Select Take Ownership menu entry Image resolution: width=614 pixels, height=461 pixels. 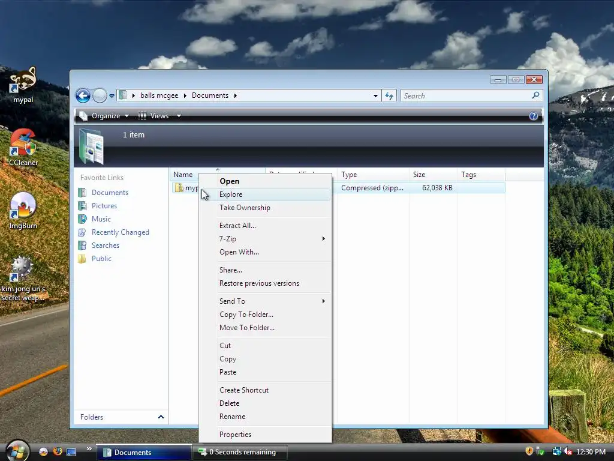266,208
